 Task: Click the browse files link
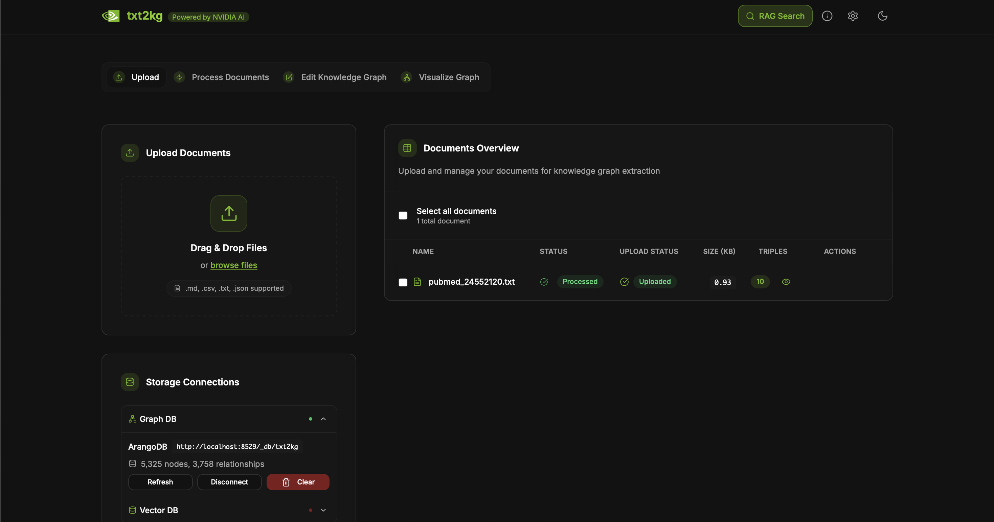coord(233,265)
